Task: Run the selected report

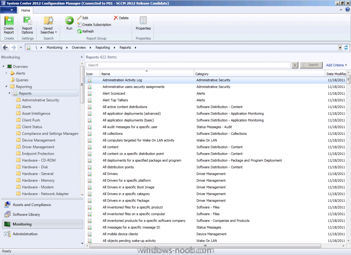Action: click(x=69, y=23)
